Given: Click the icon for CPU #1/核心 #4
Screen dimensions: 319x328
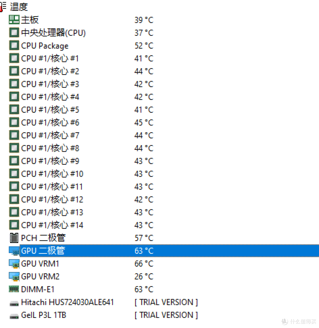Looking at the screenshot, I should [x=14, y=97].
